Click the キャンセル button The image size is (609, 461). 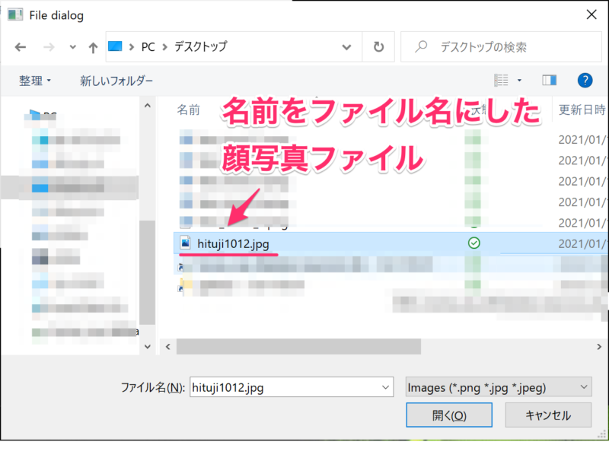(548, 415)
